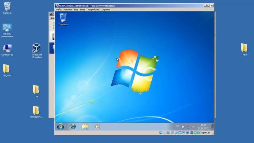Select the host Корзина desktop icon
254x143 pixels.
point(7,8)
